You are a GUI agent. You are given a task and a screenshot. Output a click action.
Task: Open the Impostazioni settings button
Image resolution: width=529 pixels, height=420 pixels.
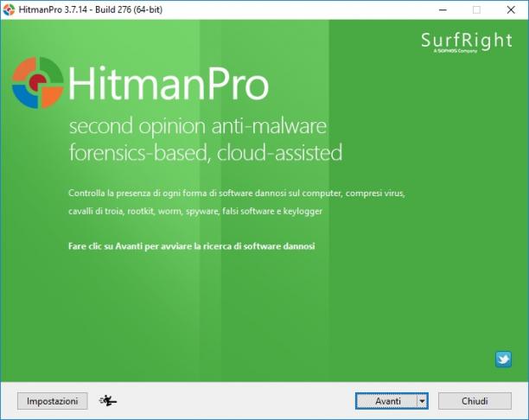point(52,401)
